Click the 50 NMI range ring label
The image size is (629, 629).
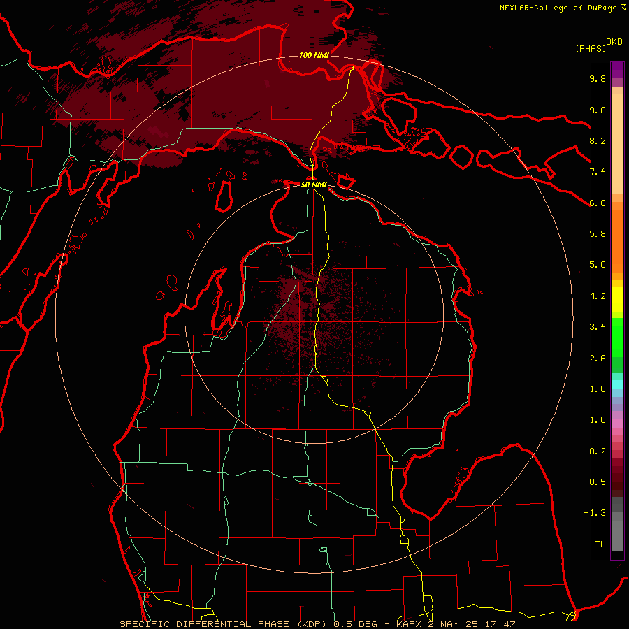(x=314, y=185)
